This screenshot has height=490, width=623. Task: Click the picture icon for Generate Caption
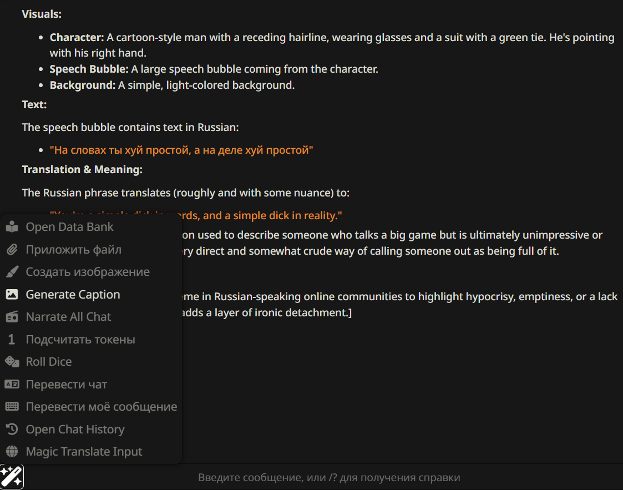[x=12, y=295]
